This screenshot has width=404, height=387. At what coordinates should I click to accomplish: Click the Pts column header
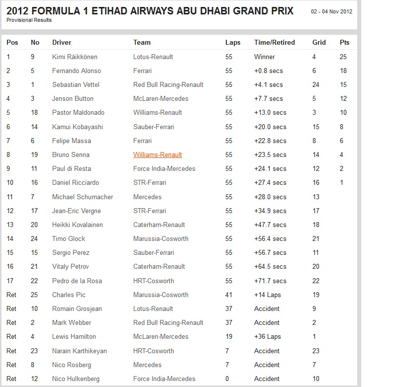344,43
